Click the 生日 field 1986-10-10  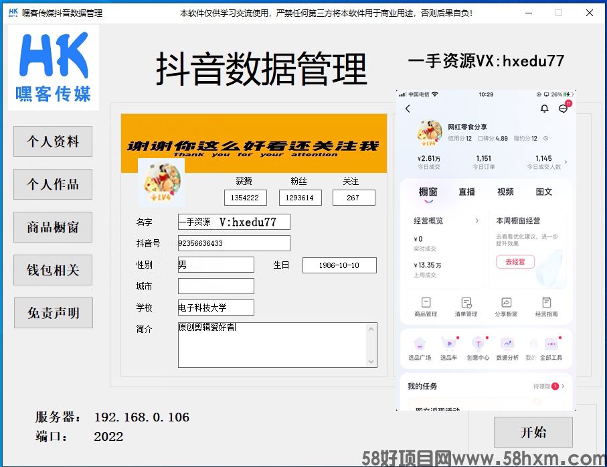(x=339, y=265)
